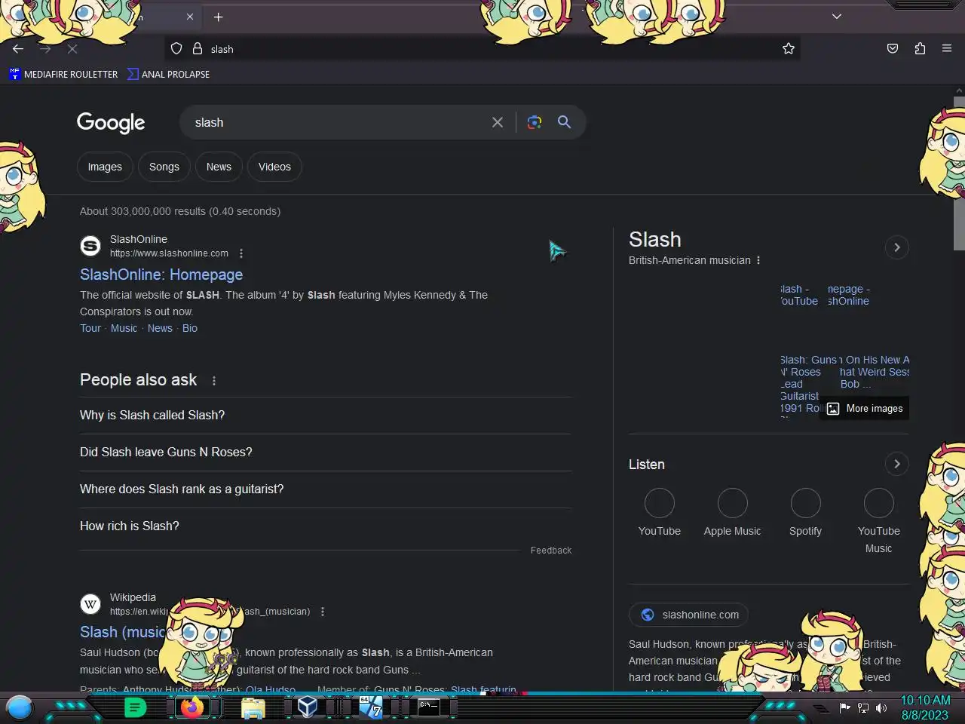
Task: List all tabs dropdown arrow
Action: [837, 16]
